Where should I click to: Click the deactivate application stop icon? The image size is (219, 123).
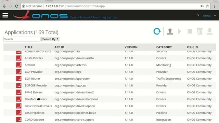[x=190, y=31]
